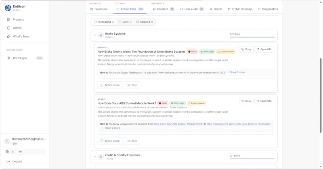Switch language to EN

pos(20,152)
